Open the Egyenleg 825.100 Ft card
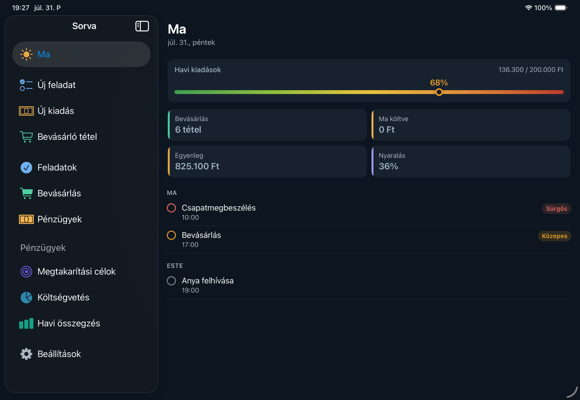This screenshot has height=400, width=580. [267, 161]
